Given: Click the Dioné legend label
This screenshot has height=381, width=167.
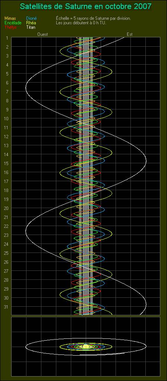Looking at the screenshot, I should pos(31,18).
